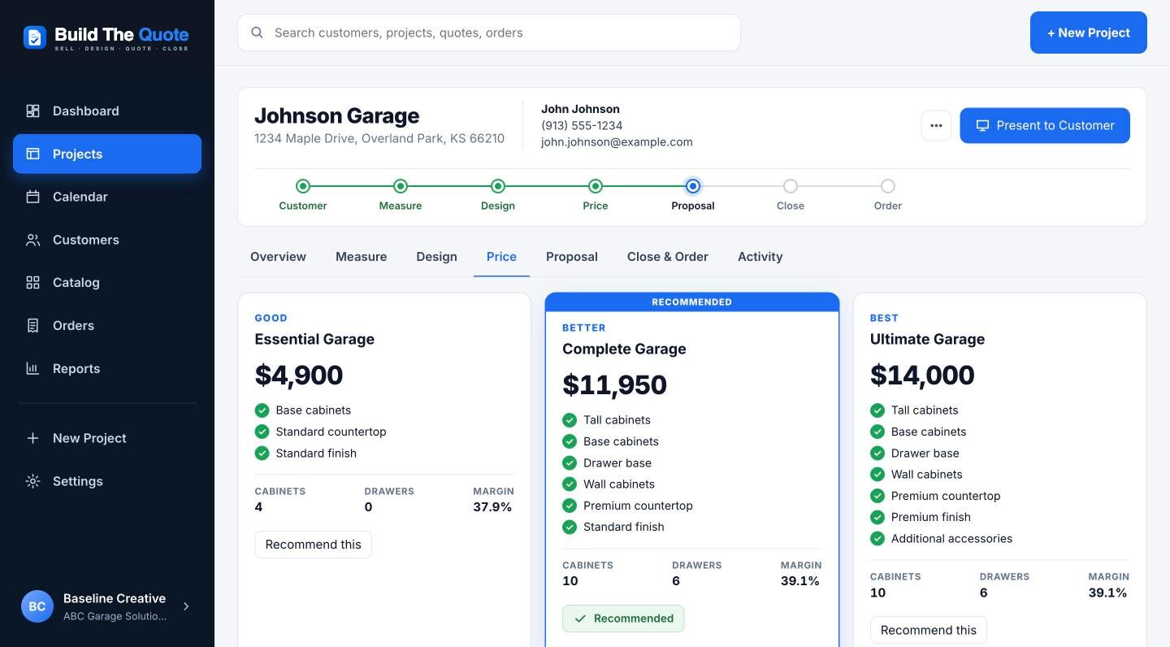Screen dimensions: 1170x647
Task: Click the $14,000 Ultimate Garage price
Action: coord(922,375)
